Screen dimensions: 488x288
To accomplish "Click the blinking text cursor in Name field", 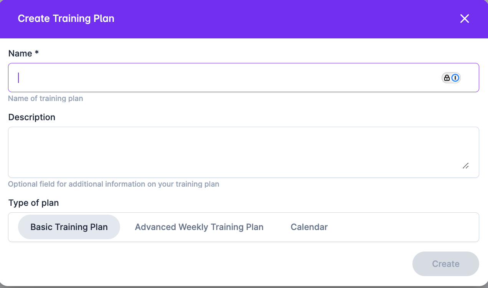I will tap(18, 78).
